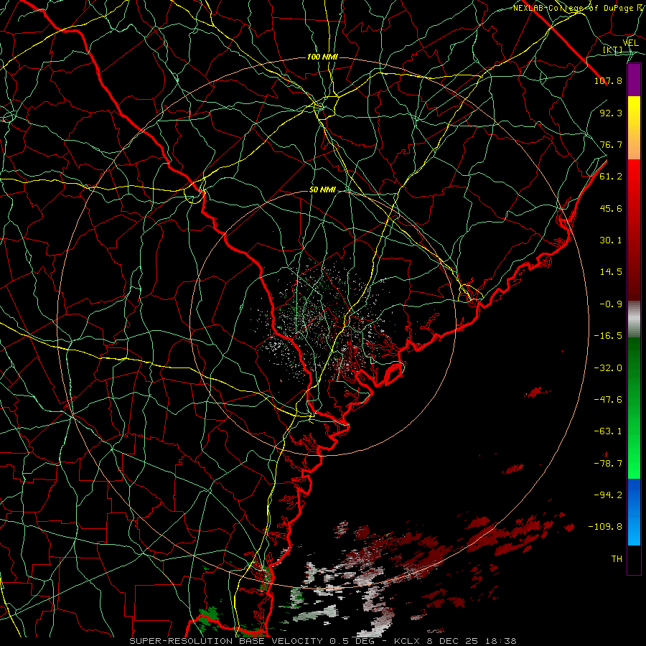Click the Super-Resolution Base Velocity caption at bottom
The image size is (646, 646).
pos(322,641)
